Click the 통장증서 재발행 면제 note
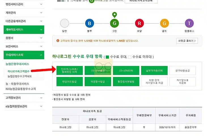The width and height of the screenshot is (207, 136). tap(69, 99)
